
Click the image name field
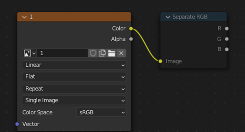(x=62, y=53)
